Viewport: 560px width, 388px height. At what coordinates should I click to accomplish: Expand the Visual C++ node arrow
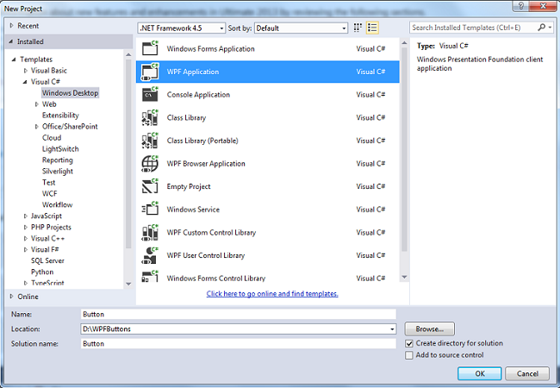pos(25,238)
